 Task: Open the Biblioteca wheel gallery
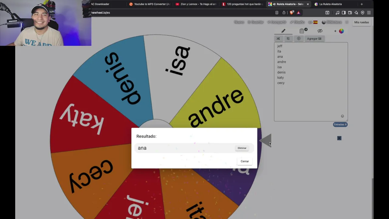click(332, 22)
